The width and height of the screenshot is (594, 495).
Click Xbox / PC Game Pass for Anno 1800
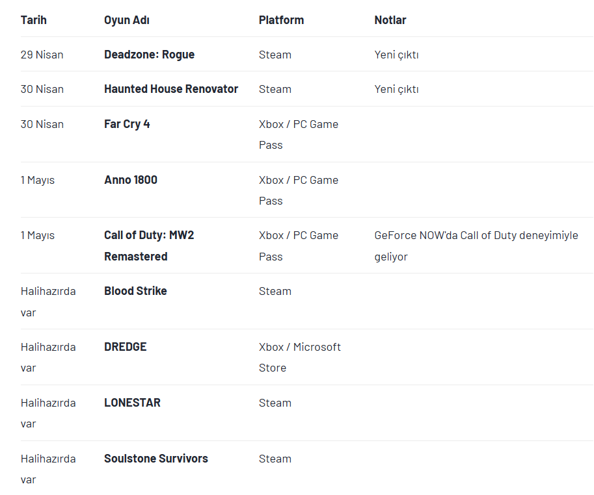(x=299, y=190)
